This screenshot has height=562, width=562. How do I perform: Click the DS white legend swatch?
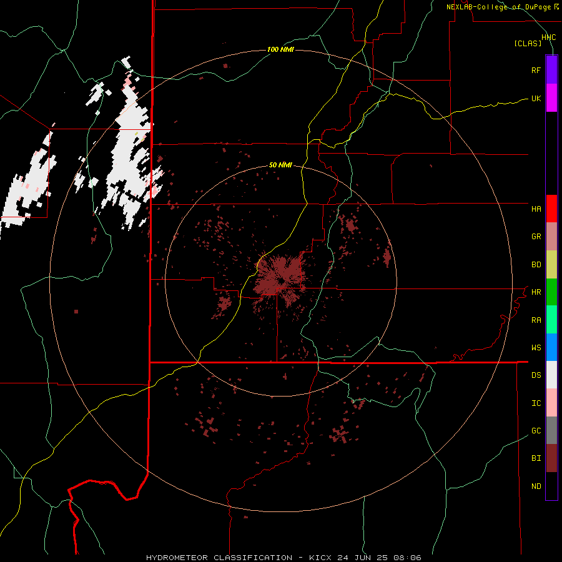[x=551, y=375]
